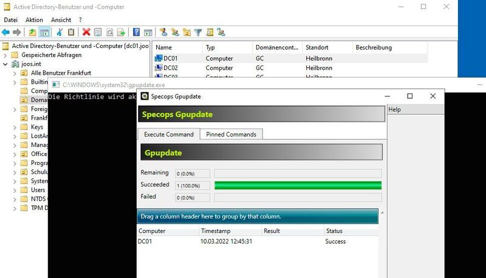Expand the NTDS node in the tree

coord(15,199)
